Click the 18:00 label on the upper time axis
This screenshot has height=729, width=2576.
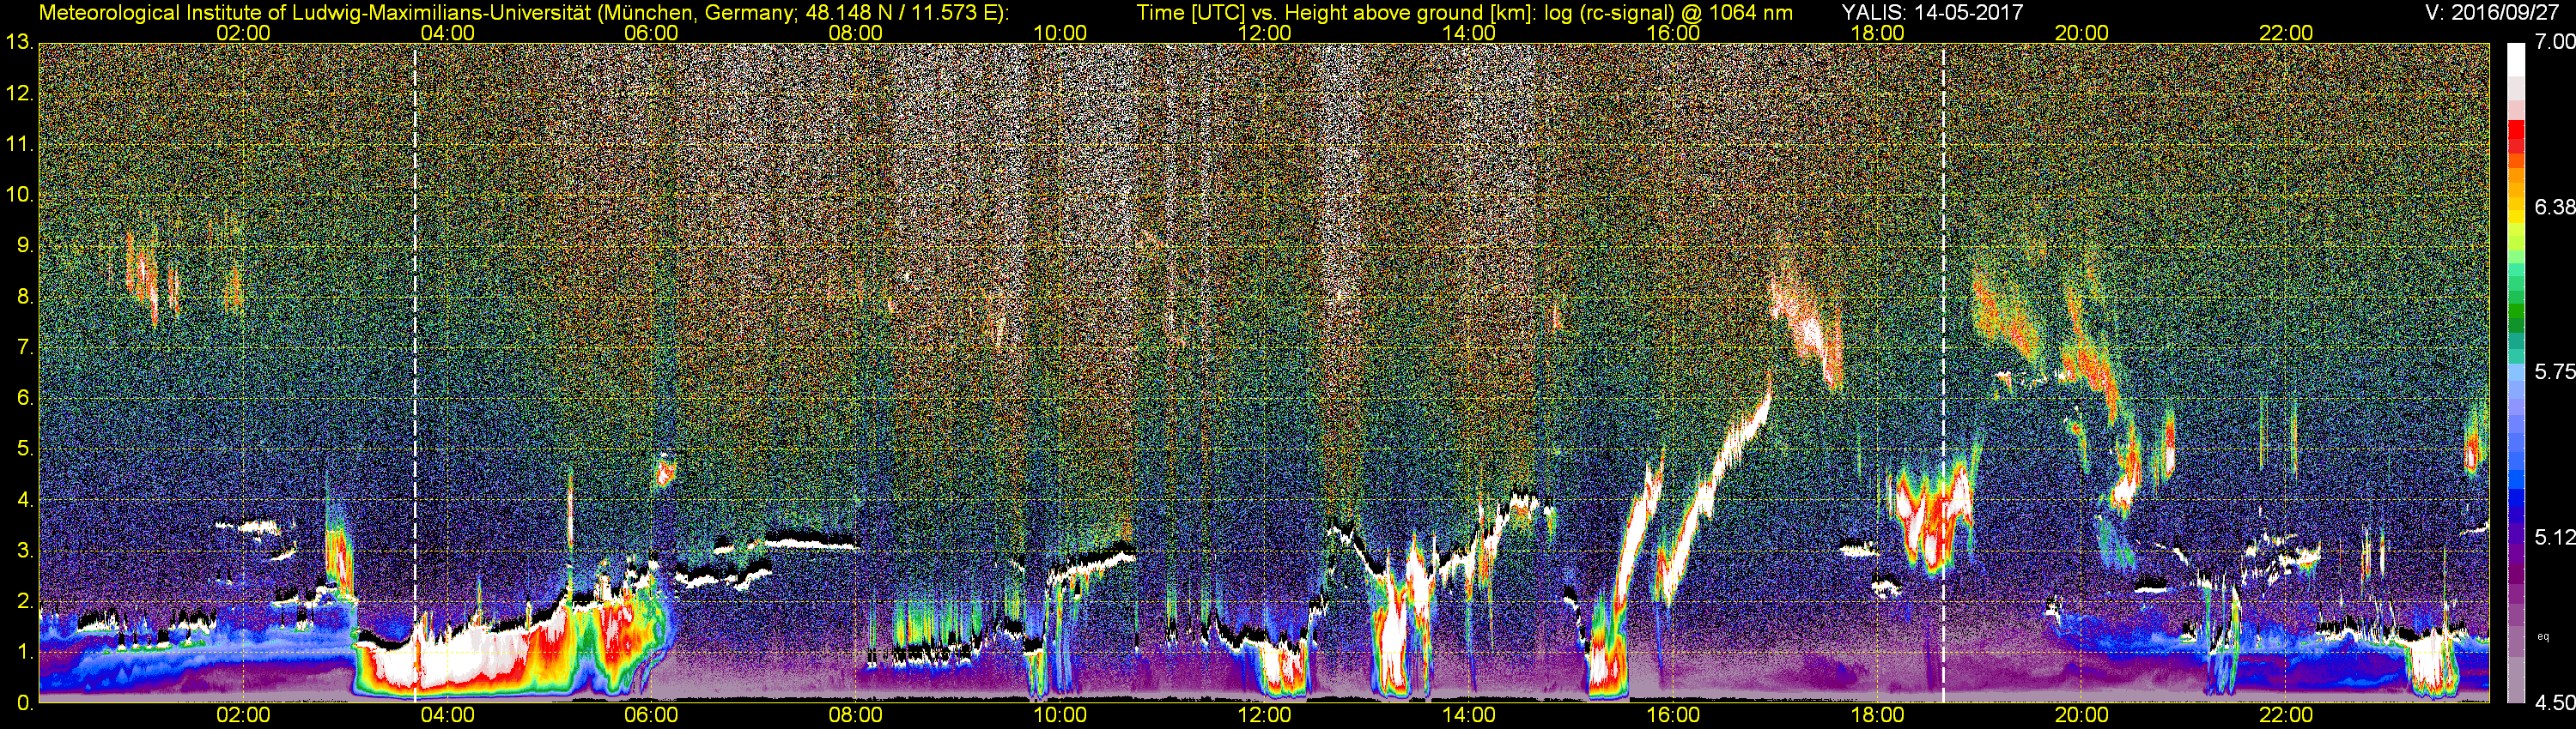point(1877,33)
